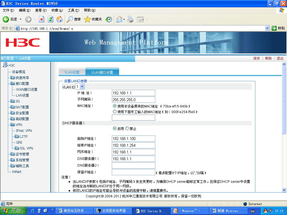The height and width of the screenshot is (215, 287).
Task: Disable DHCP server with 禁止 radio
Action: point(127,128)
